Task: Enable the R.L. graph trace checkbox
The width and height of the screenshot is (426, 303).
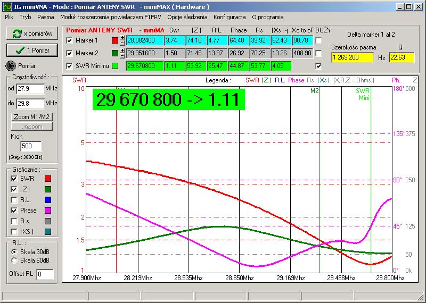Action: click(x=14, y=200)
